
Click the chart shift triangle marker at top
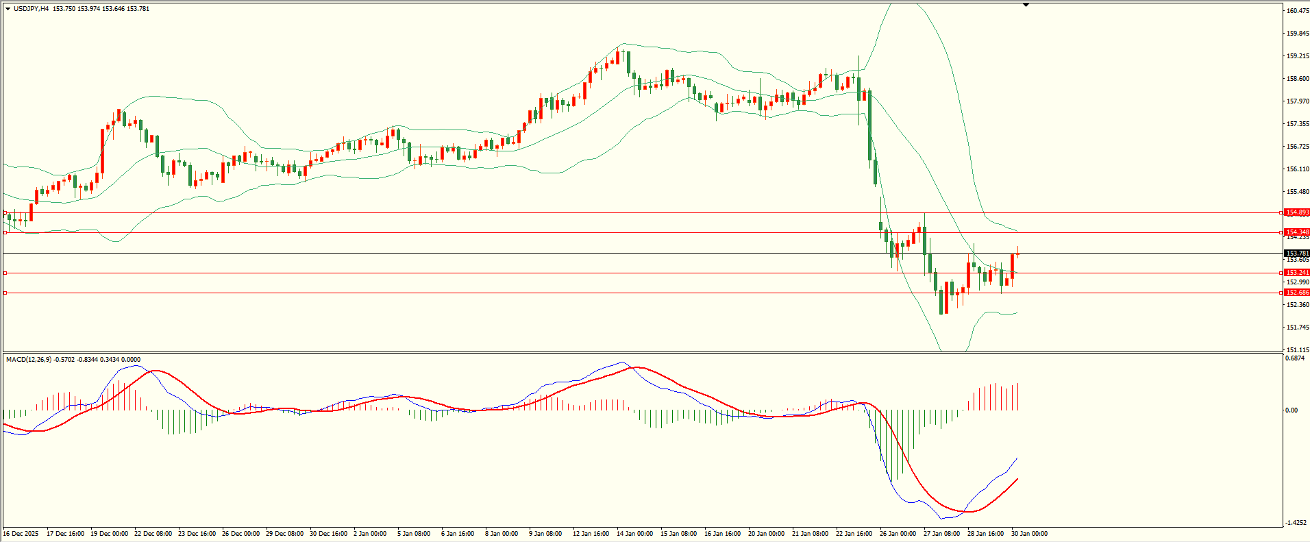(1026, 5)
